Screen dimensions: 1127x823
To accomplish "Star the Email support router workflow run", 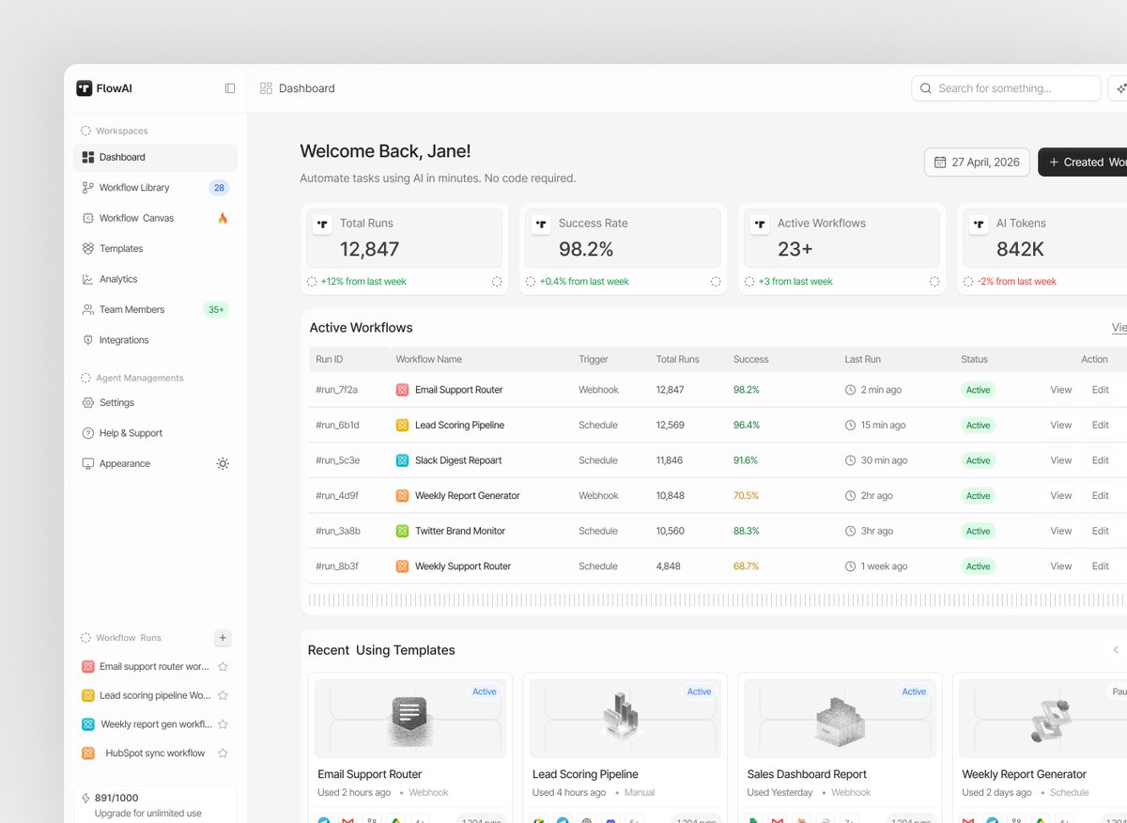I will click(x=223, y=667).
